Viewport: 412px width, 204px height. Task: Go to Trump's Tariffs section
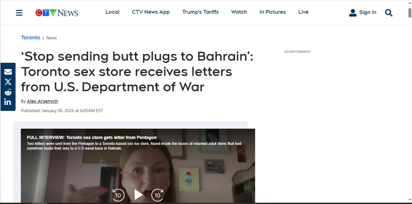click(x=201, y=12)
